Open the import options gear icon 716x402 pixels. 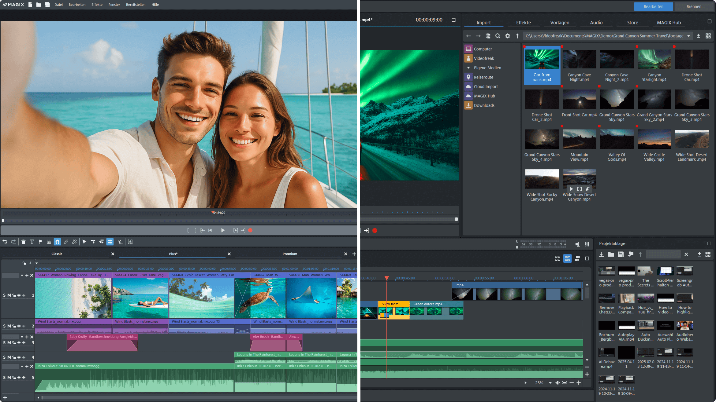[x=507, y=36]
